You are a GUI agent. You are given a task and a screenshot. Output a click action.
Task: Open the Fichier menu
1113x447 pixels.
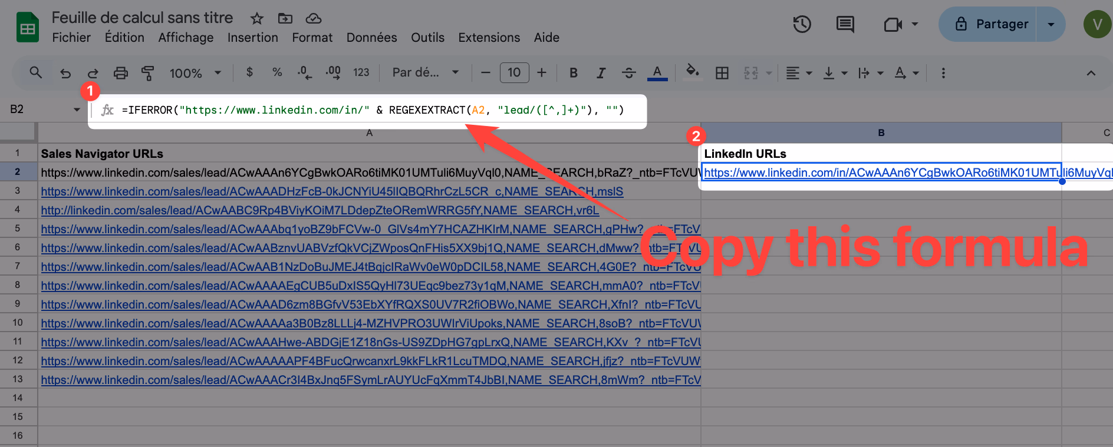click(x=71, y=38)
